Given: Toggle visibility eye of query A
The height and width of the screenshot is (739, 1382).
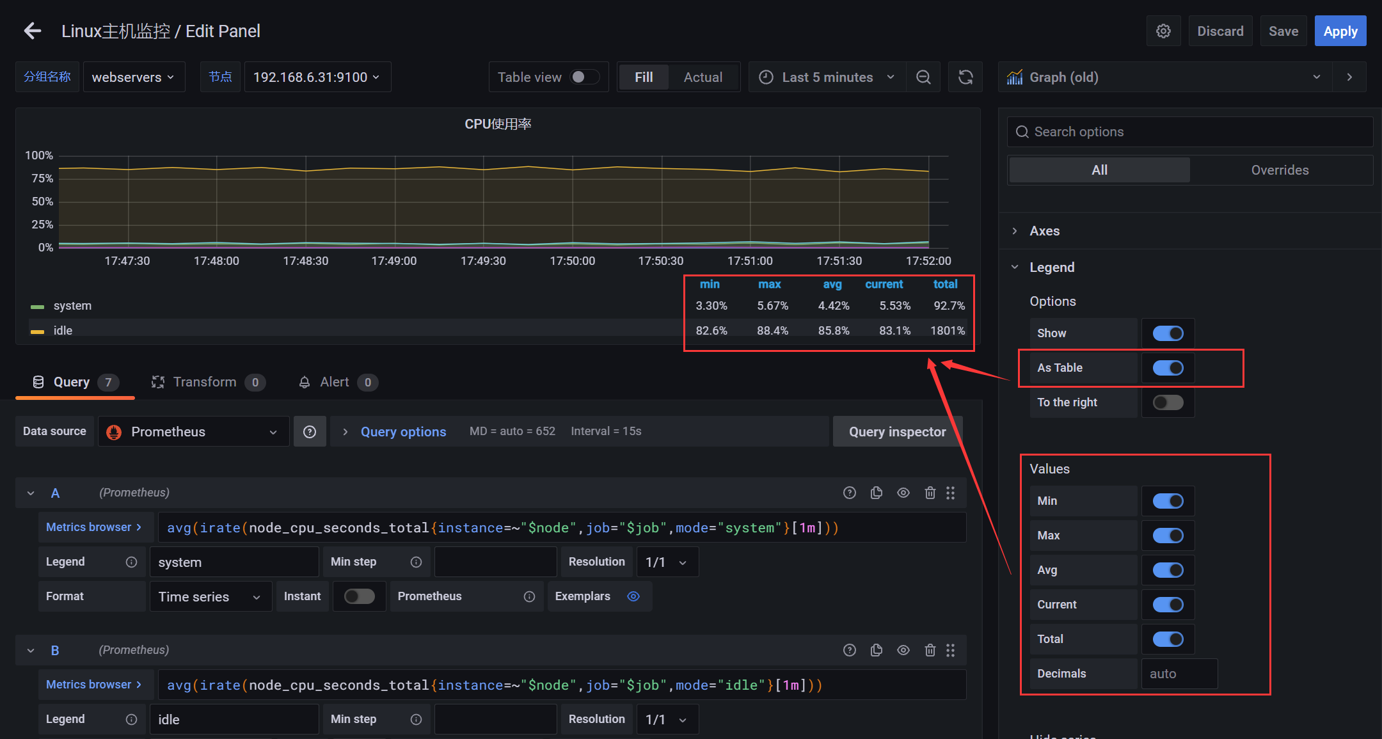Looking at the screenshot, I should click(903, 493).
